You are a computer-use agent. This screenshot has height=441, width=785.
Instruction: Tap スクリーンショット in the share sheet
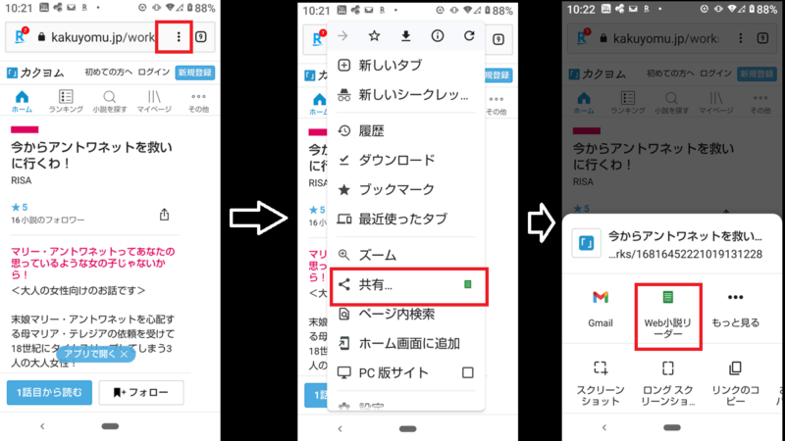(x=601, y=383)
